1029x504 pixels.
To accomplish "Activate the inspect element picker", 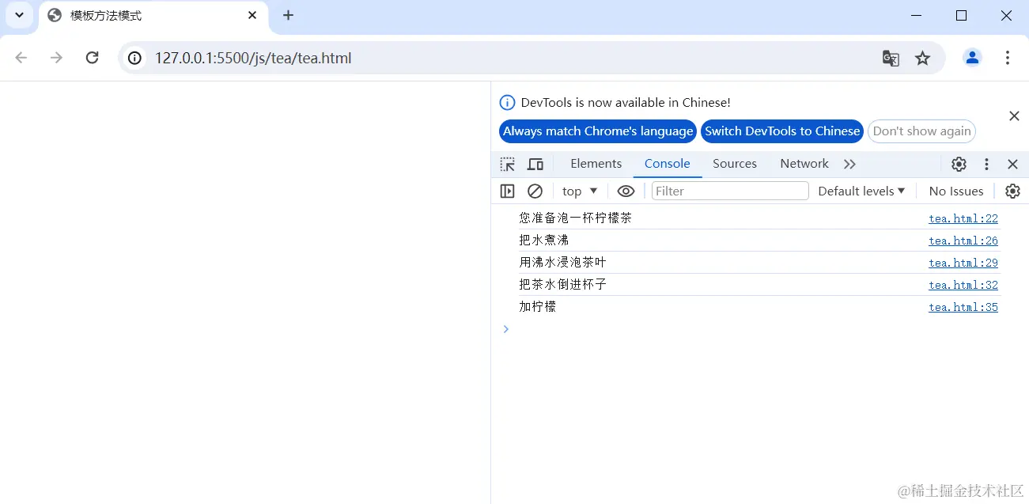I will pos(507,165).
